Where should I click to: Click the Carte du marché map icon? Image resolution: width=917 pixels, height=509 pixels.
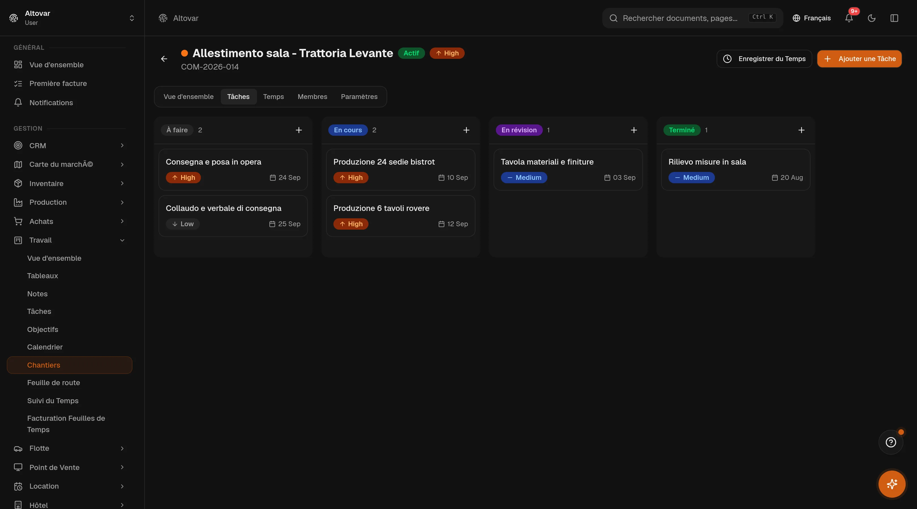(18, 164)
